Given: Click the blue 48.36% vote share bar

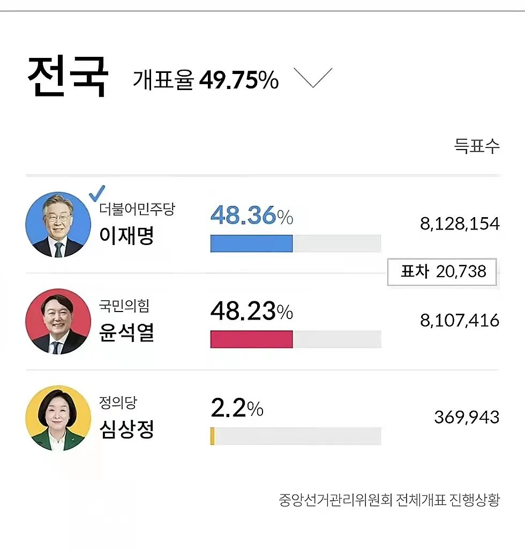Looking at the screenshot, I should pyautogui.click(x=251, y=243).
